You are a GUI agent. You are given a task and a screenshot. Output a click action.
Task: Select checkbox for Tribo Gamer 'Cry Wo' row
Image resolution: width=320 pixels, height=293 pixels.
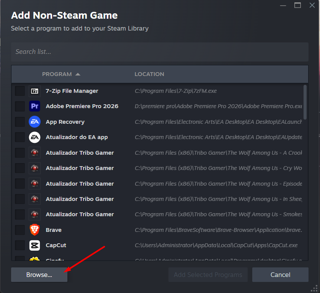pyautogui.click(x=20, y=168)
